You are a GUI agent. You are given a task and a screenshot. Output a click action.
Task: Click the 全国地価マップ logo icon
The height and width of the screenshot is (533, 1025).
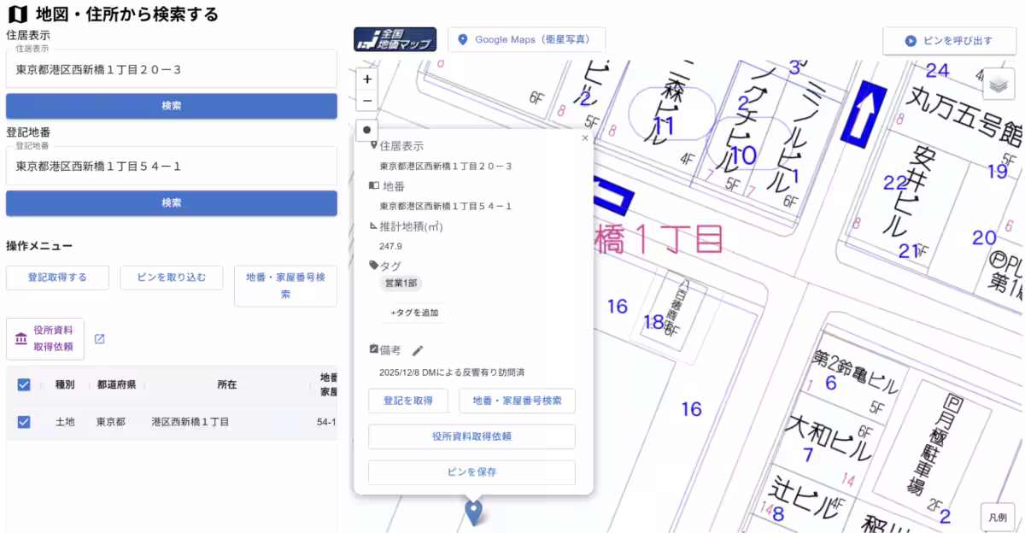point(395,39)
